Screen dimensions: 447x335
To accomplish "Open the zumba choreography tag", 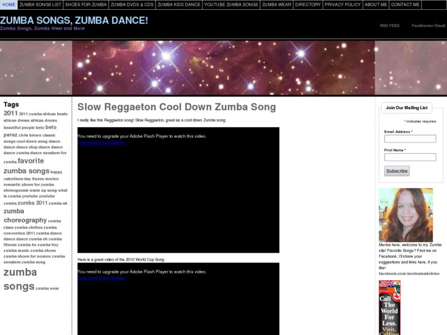I will [x=25, y=216].
